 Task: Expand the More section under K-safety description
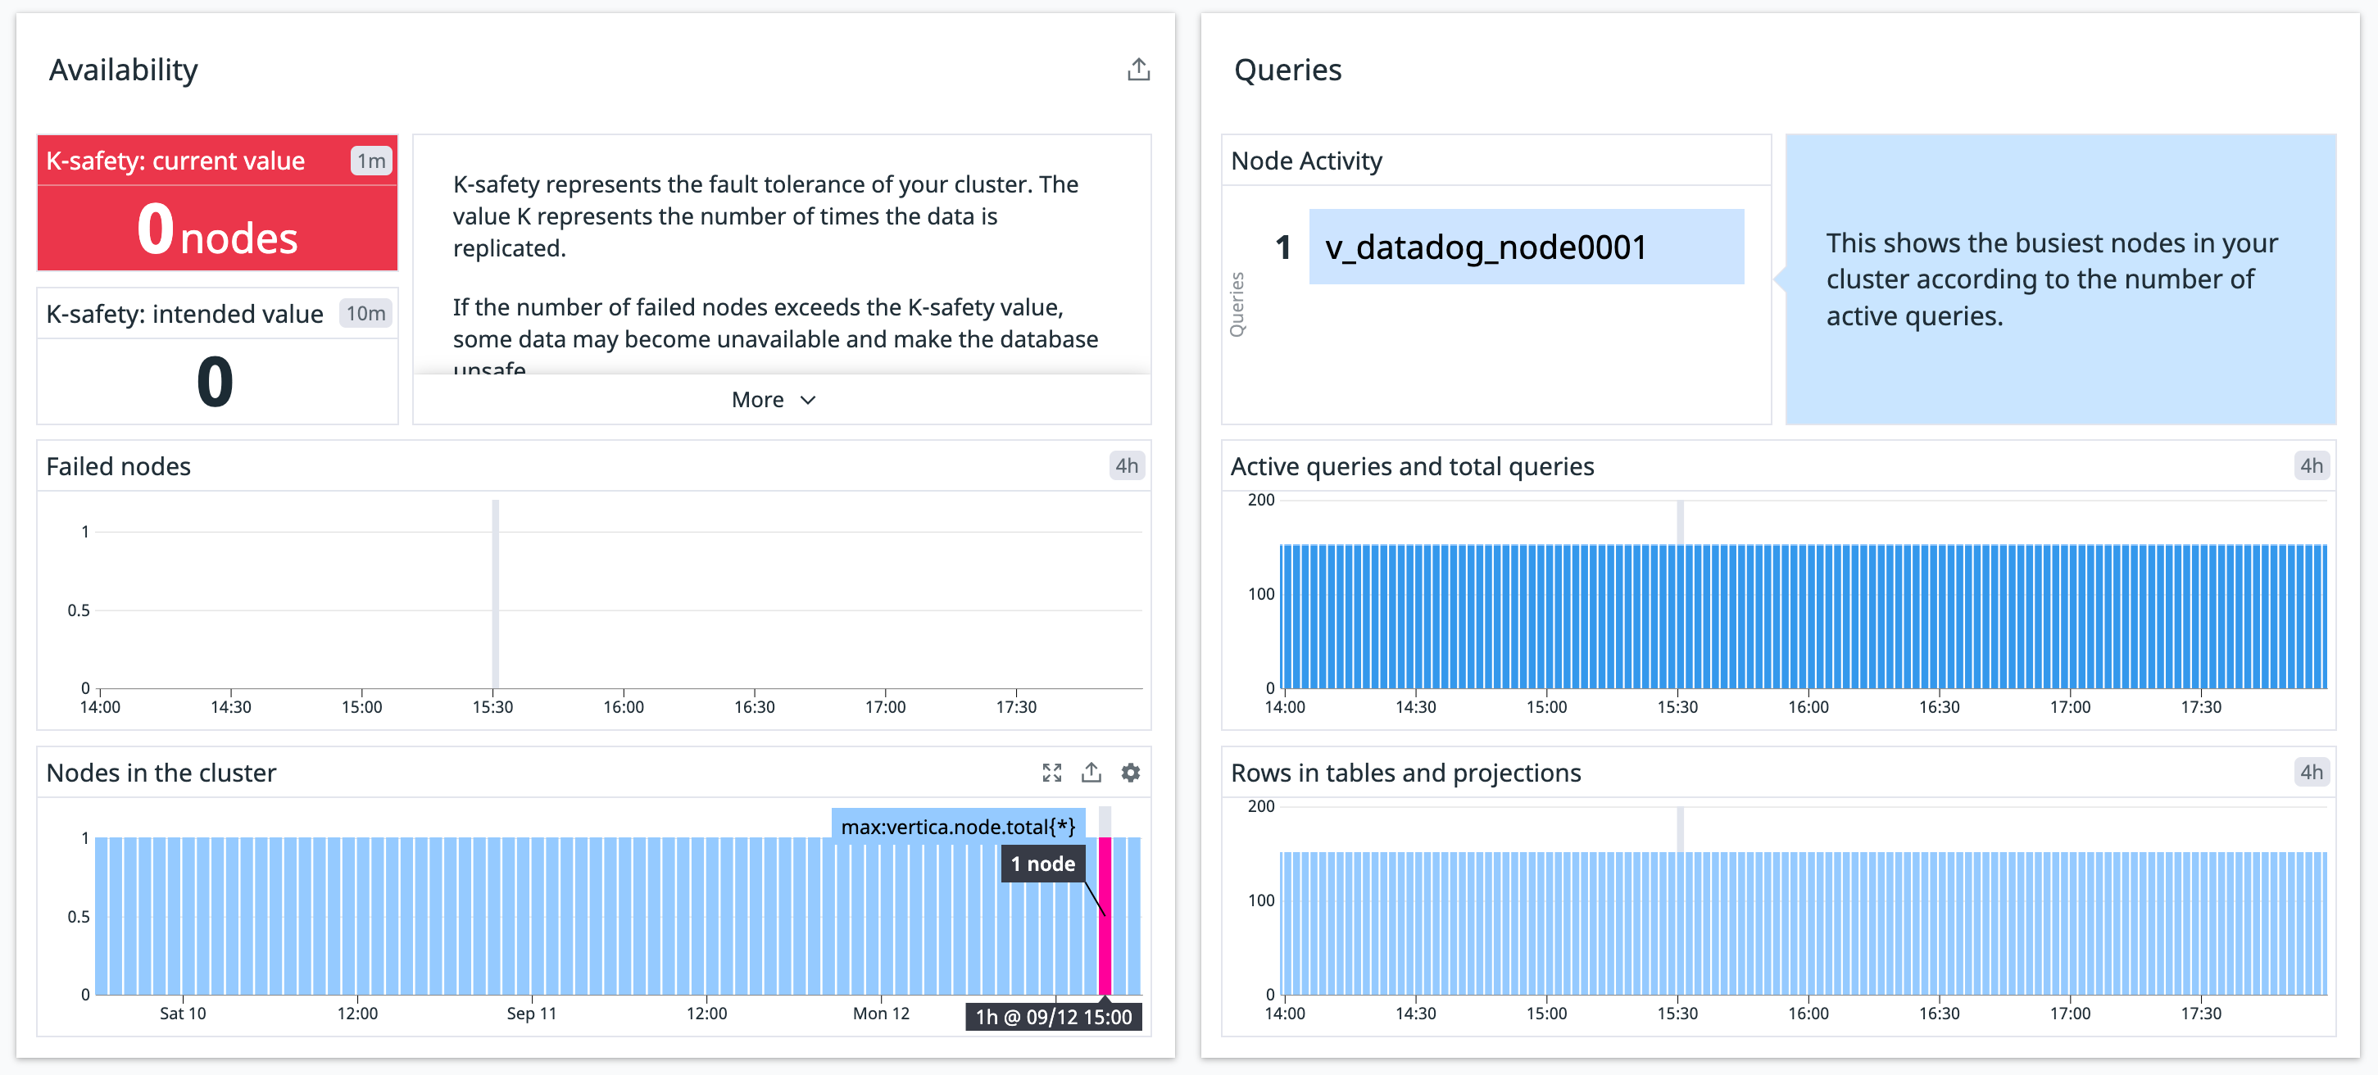[774, 399]
